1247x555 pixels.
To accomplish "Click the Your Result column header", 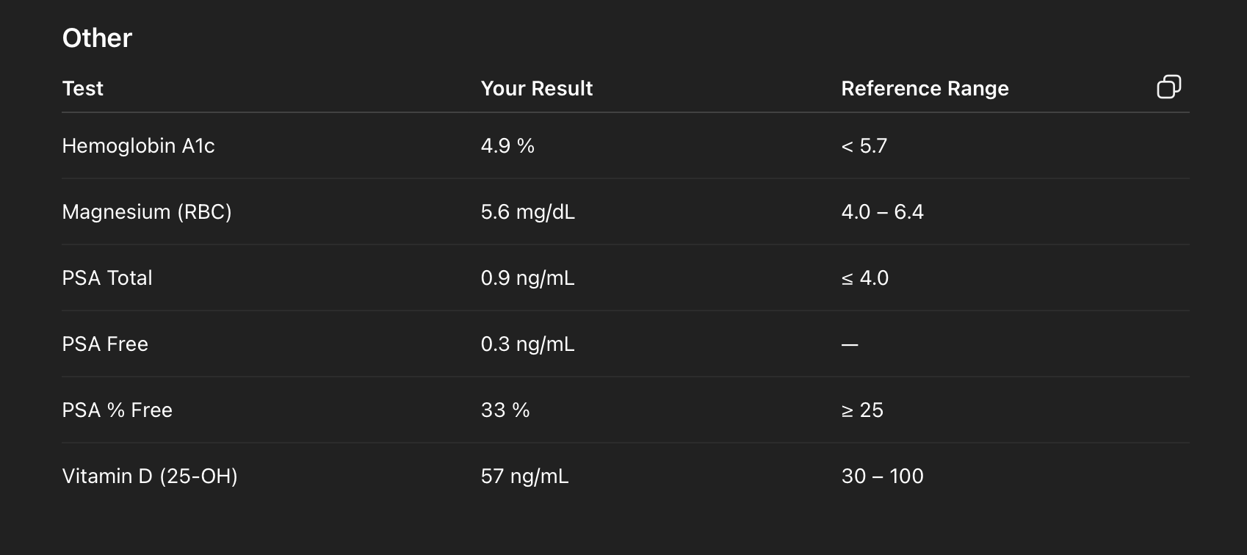I will pos(536,89).
